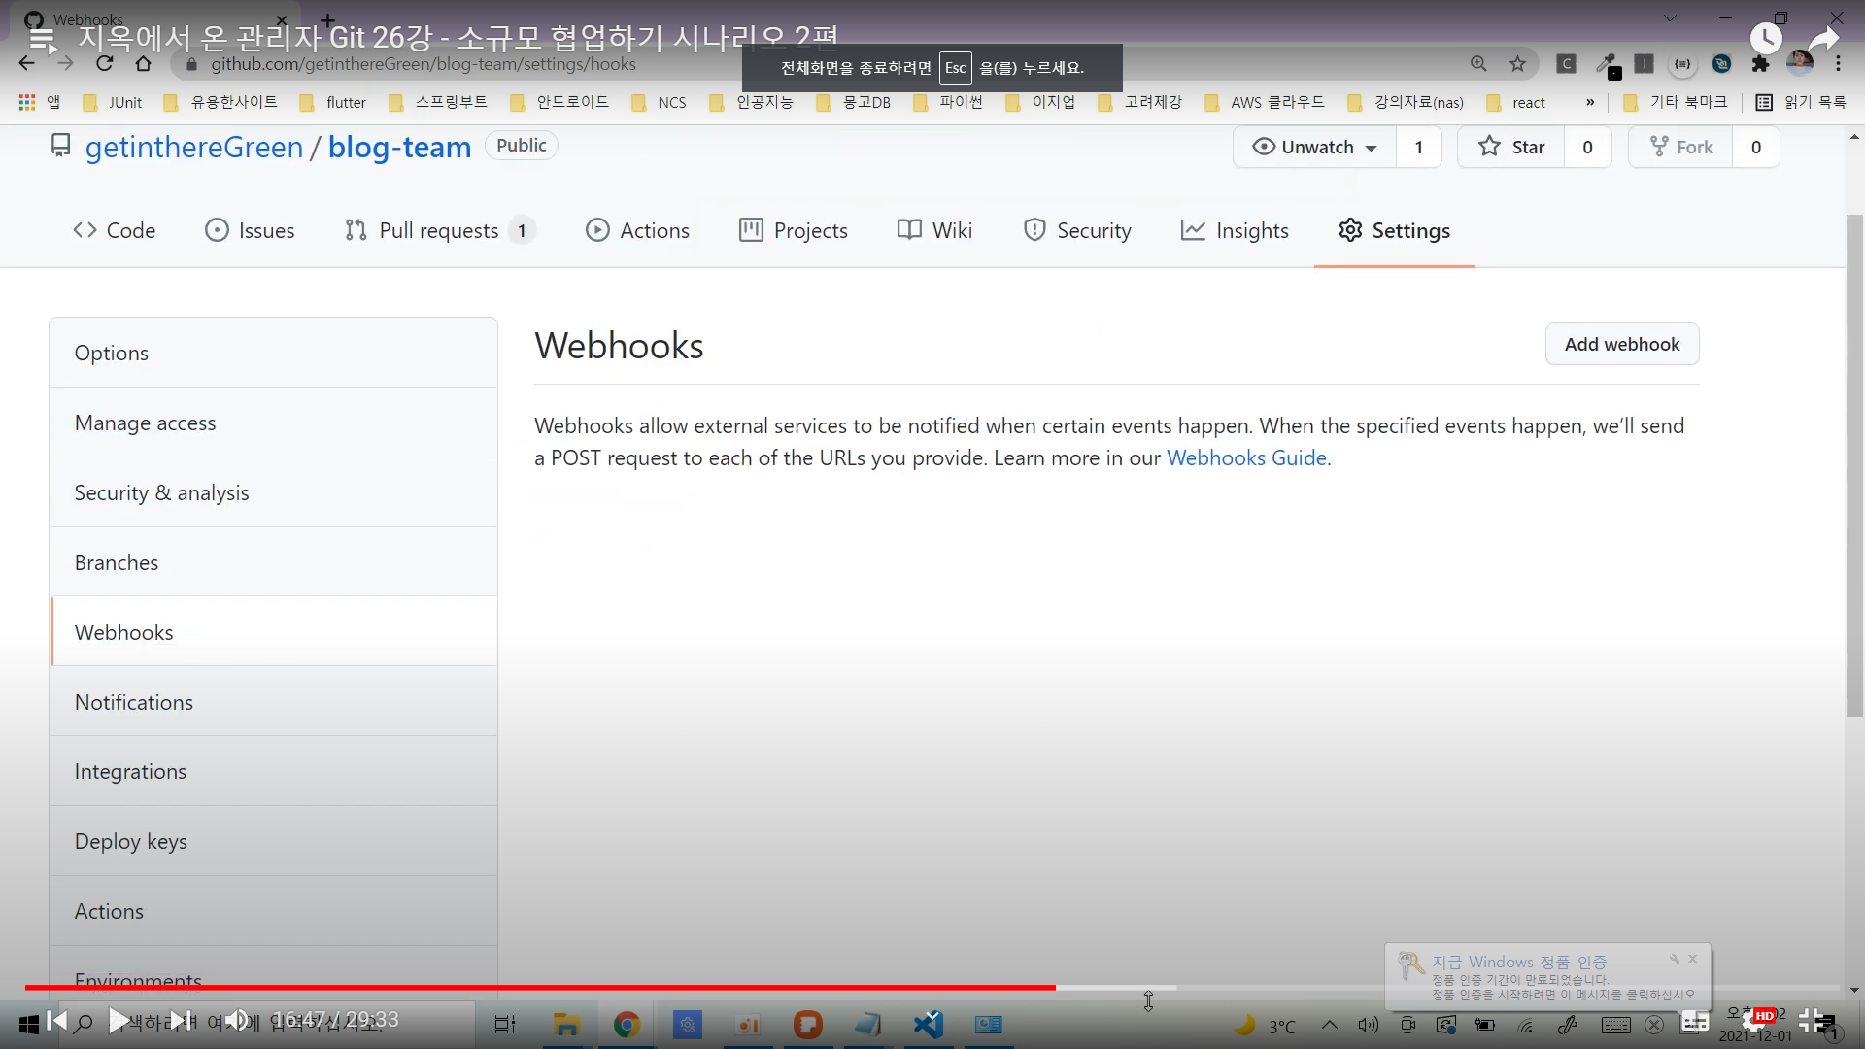Open the tab search chevron in Chrome
1865x1049 pixels.
coord(1670,17)
